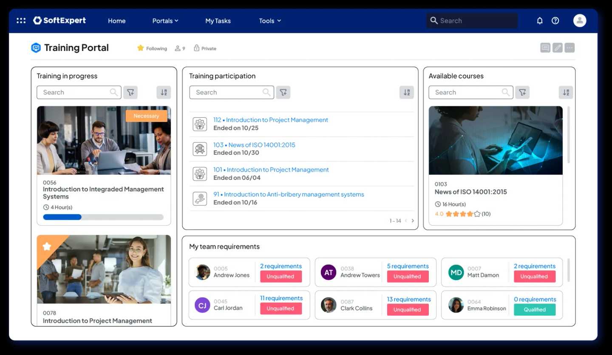Sort the Available courses list

pyautogui.click(x=565, y=92)
